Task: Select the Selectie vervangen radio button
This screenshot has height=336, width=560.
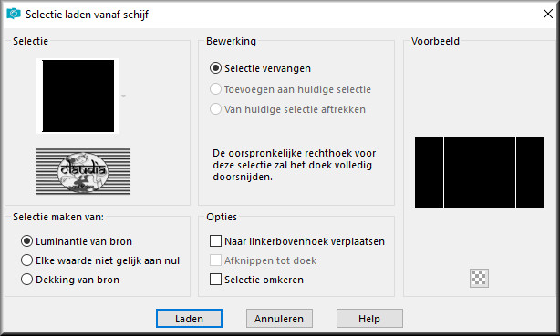Action: tap(215, 68)
